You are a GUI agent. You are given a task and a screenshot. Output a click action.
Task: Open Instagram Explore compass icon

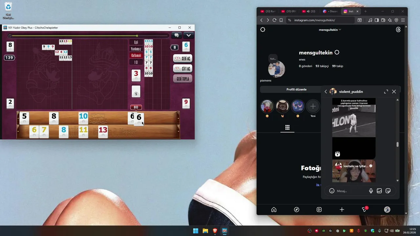[x=297, y=210]
